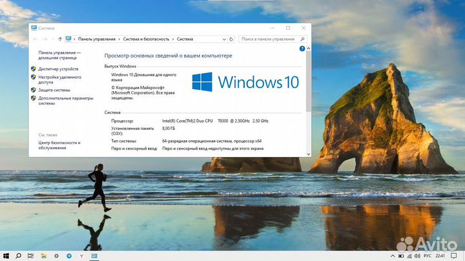Refresh the Control Panel address bar
465x261 pixels.
click(231, 39)
